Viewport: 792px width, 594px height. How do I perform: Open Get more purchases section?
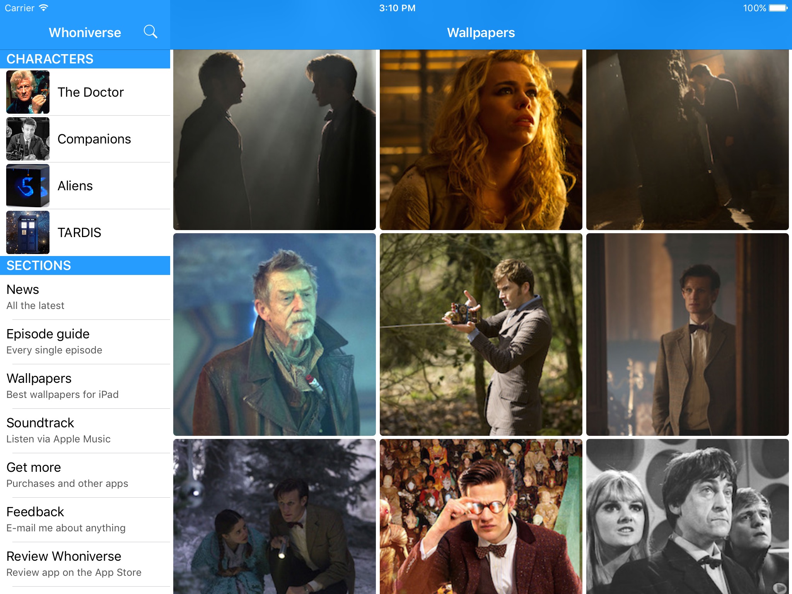[x=85, y=475]
